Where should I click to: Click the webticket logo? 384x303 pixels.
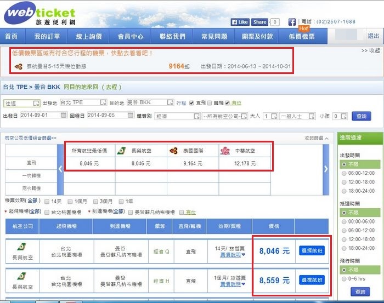pyautogui.click(x=39, y=14)
